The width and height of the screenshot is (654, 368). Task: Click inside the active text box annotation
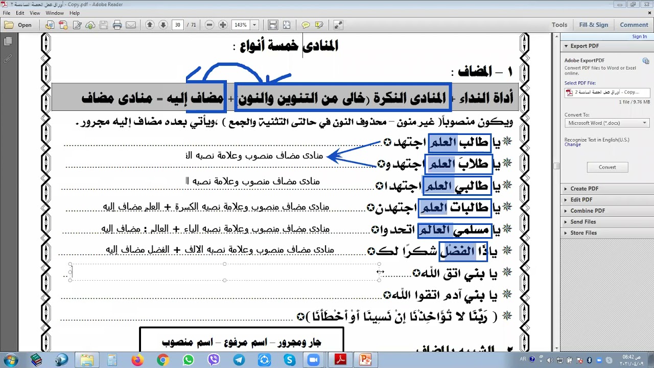pyautogui.click(x=225, y=272)
